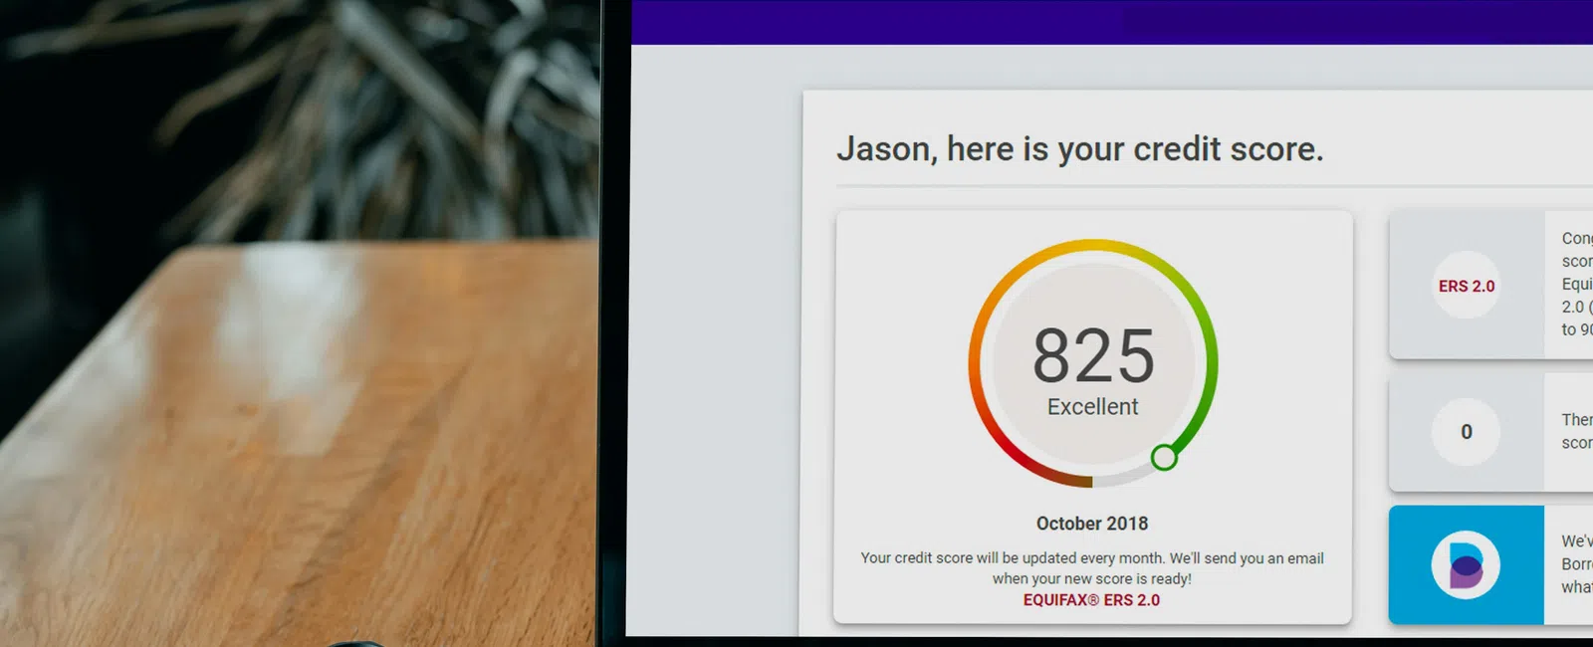Viewport: 1593px width, 647px height.
Task: Click the October 2018 date label
Action: [1092, 524]
